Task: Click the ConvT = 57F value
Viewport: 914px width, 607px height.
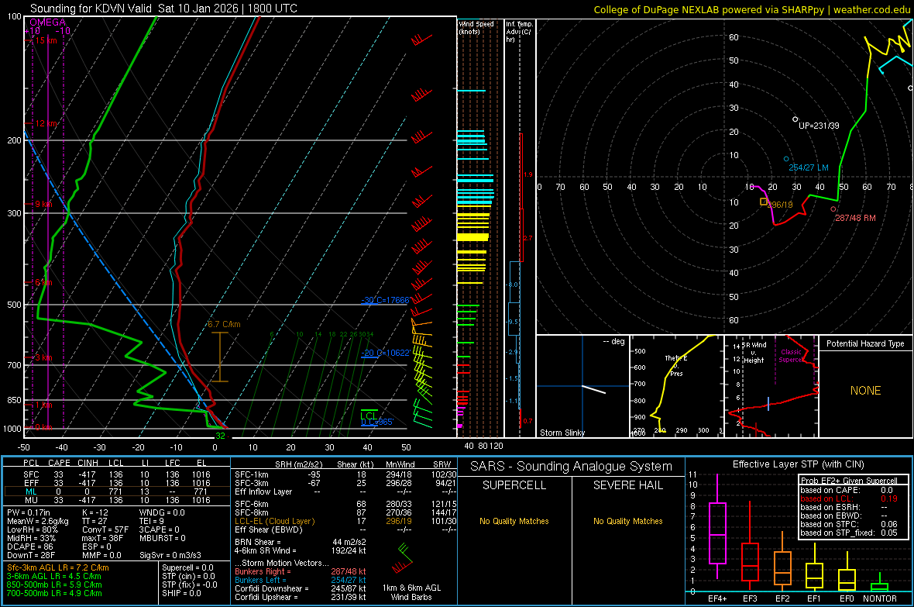Action: (x=105, y=529)
